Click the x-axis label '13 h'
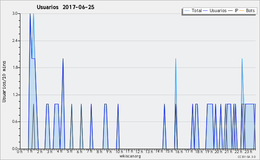 pyautogui.click(x=149, y=152)
